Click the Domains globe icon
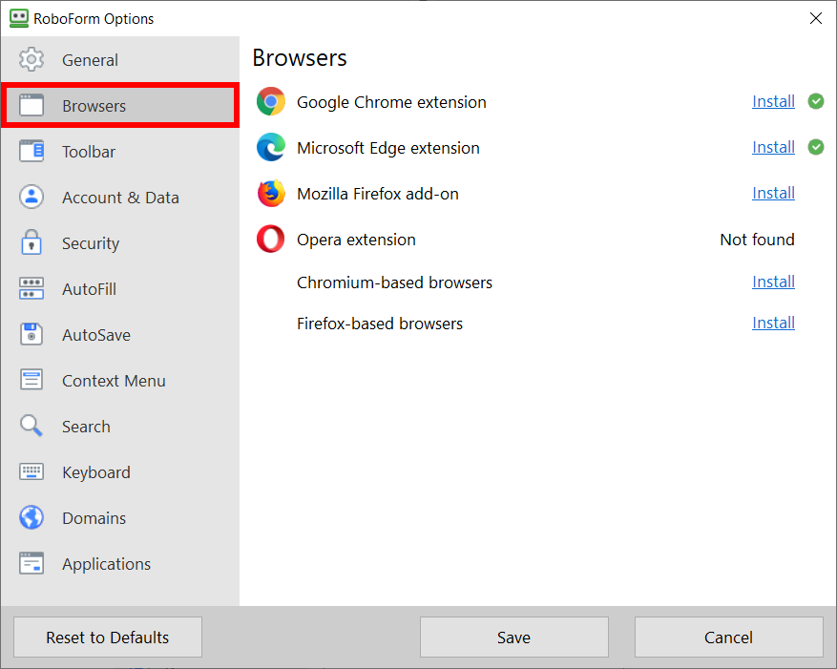Viewport: 837px width, 669px height. [31, 517]
